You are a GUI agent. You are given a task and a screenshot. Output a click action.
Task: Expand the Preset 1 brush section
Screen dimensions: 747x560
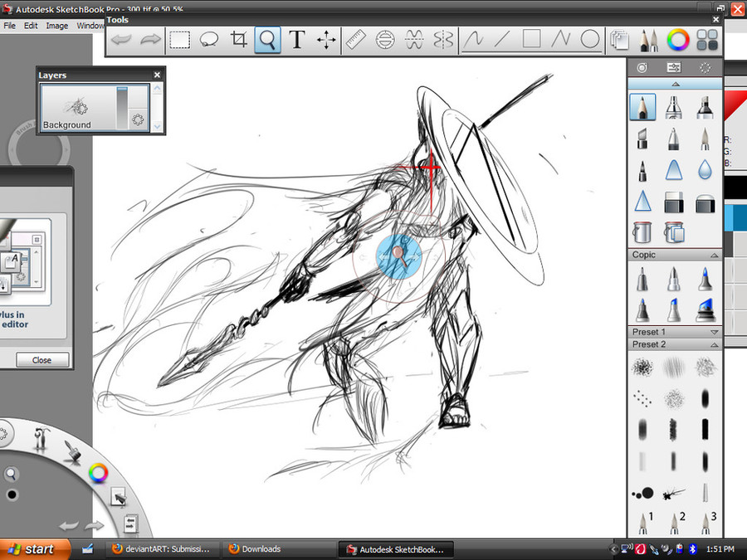(x=714, y=332)
